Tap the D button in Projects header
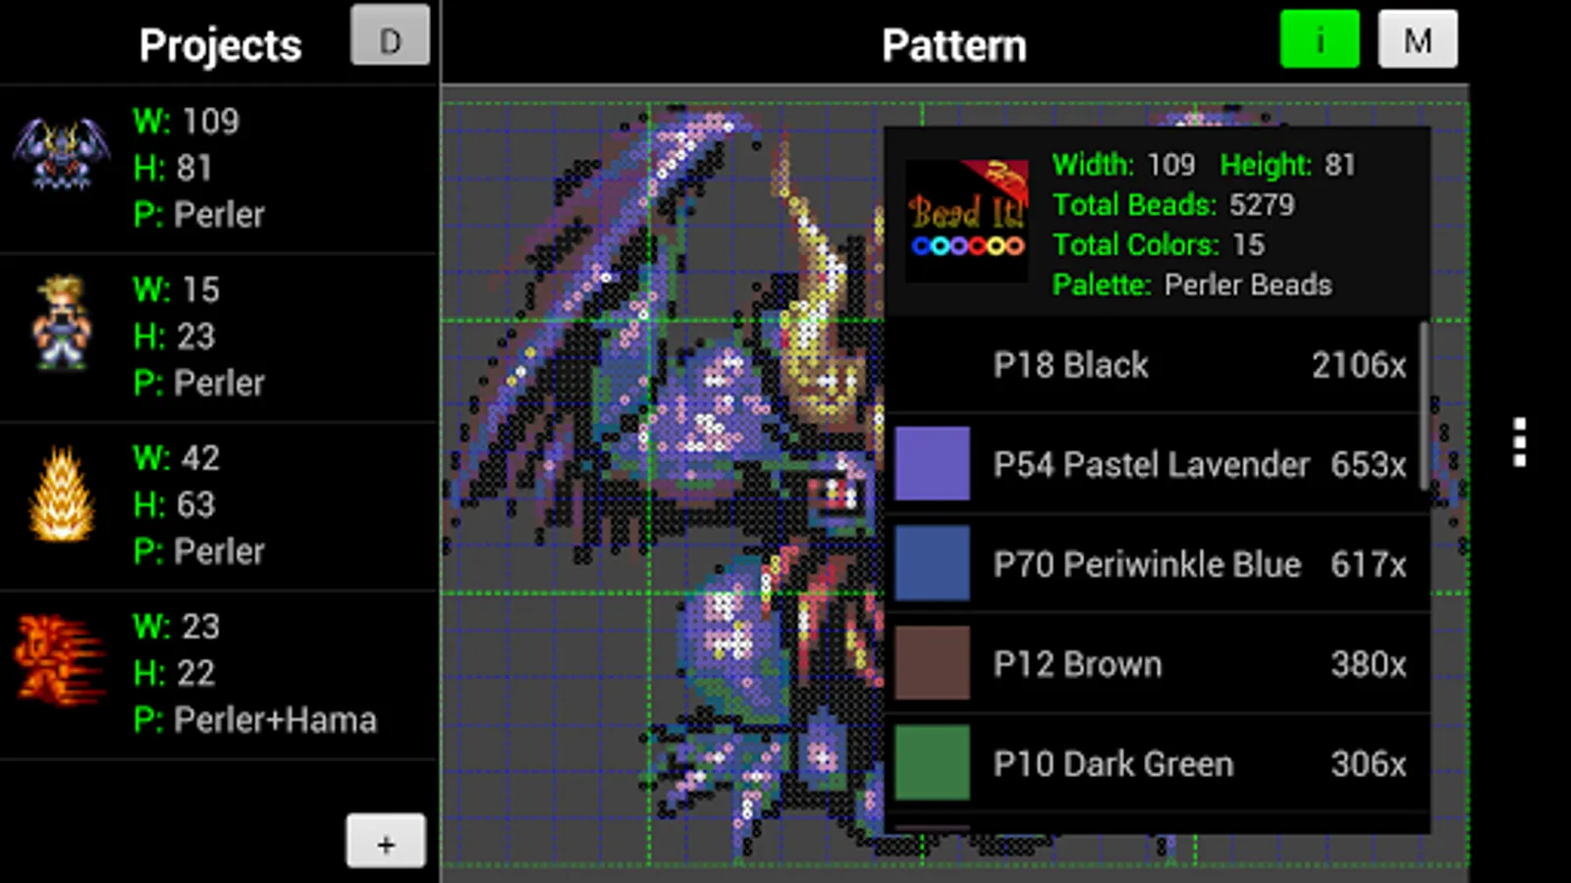Image resolution: width=1571 pixels, height=883 pixels. [390, 36]
